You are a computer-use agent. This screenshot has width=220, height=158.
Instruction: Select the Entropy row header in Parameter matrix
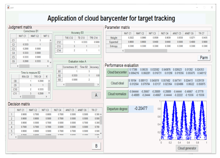click(114, 46)
